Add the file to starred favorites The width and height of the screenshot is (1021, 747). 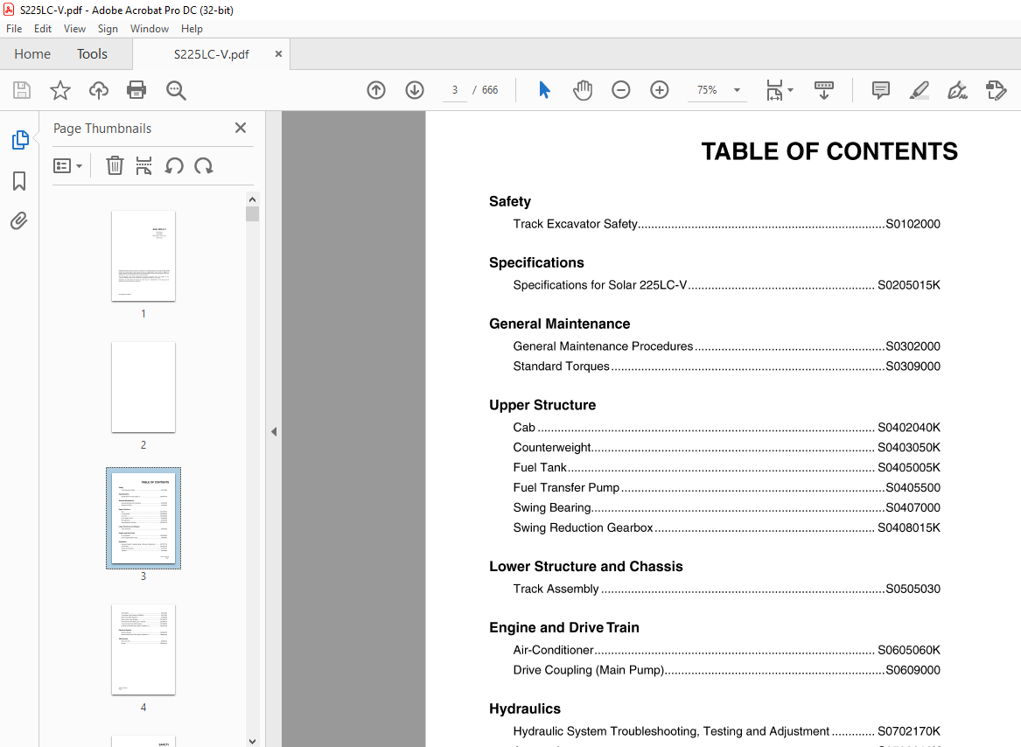(x=59, y=90)
